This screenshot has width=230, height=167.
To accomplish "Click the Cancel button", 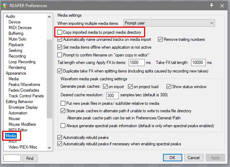I will tap(194, 158).
